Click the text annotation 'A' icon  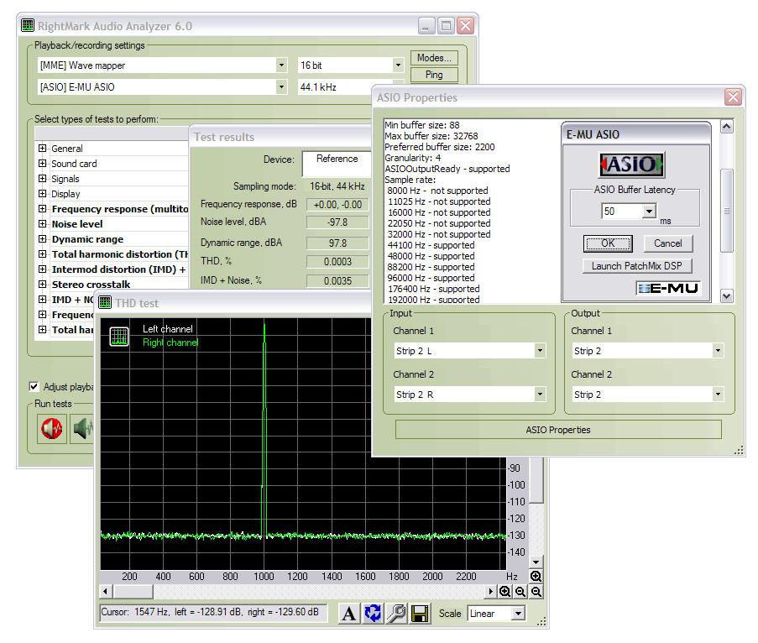pos(349,614)
